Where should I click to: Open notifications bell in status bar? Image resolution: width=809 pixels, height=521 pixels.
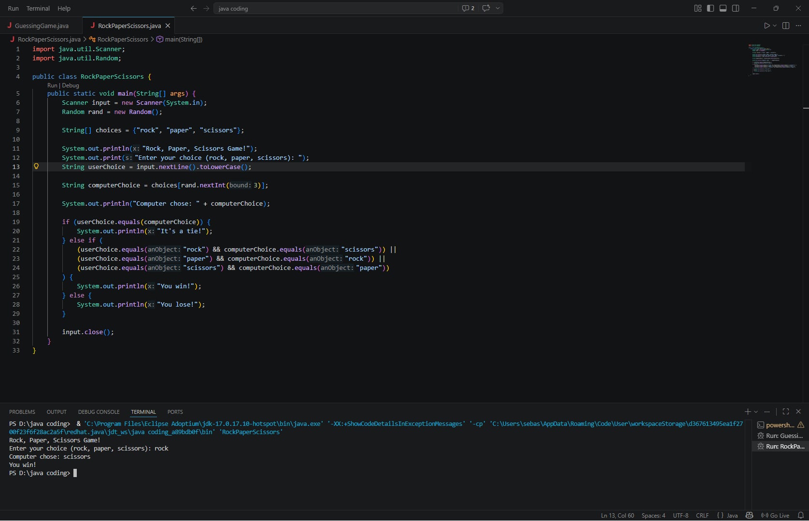coord(800,515)
